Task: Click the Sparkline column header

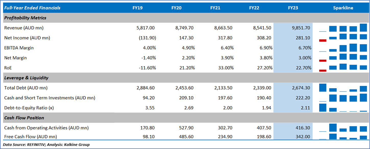Action: [x=343, y=8]
